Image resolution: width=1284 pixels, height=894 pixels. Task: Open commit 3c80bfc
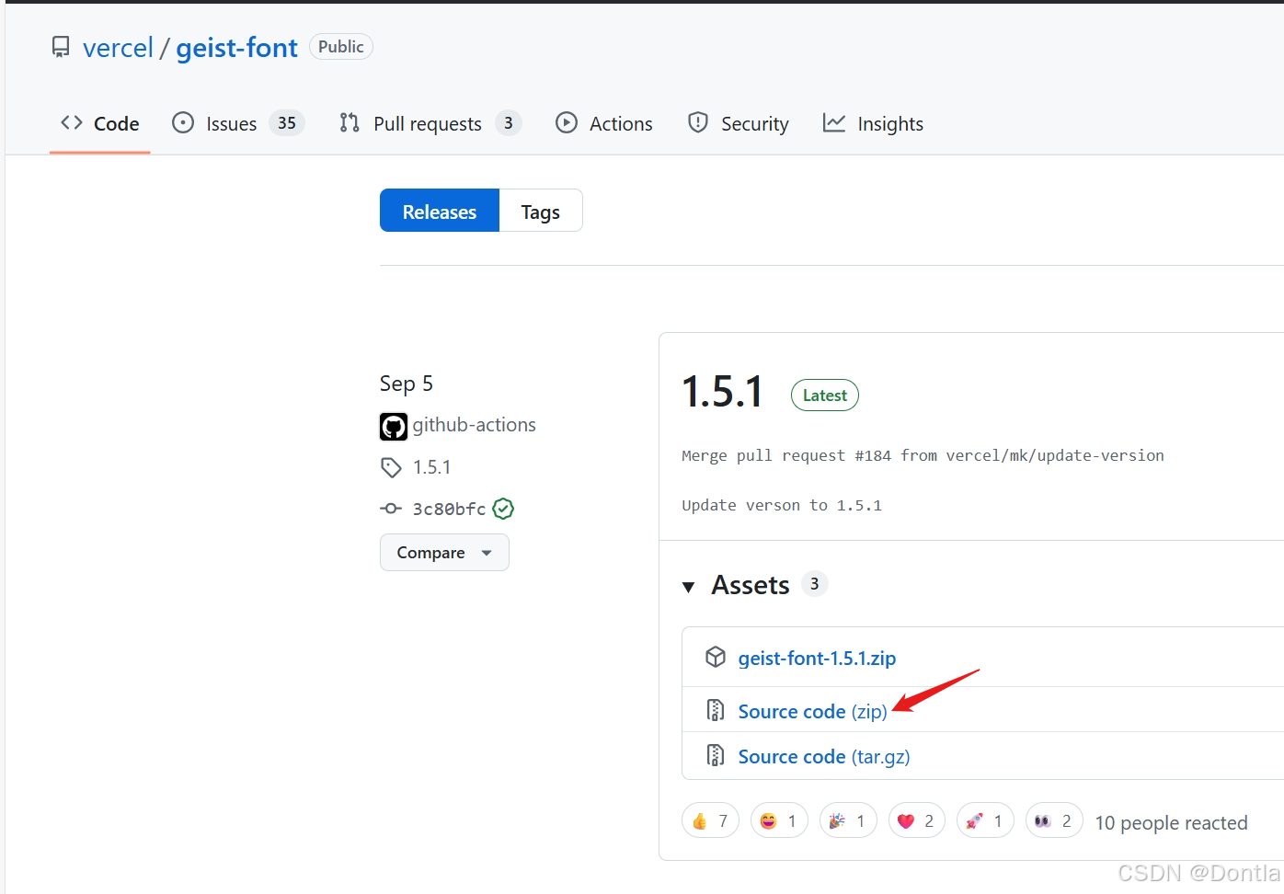449,509
